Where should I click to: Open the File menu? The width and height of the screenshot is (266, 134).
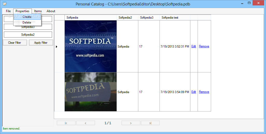pos(8,11)
